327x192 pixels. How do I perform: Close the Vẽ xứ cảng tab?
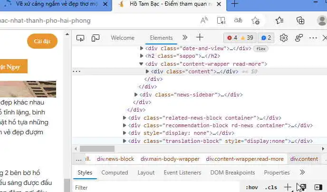coord(106,4)
